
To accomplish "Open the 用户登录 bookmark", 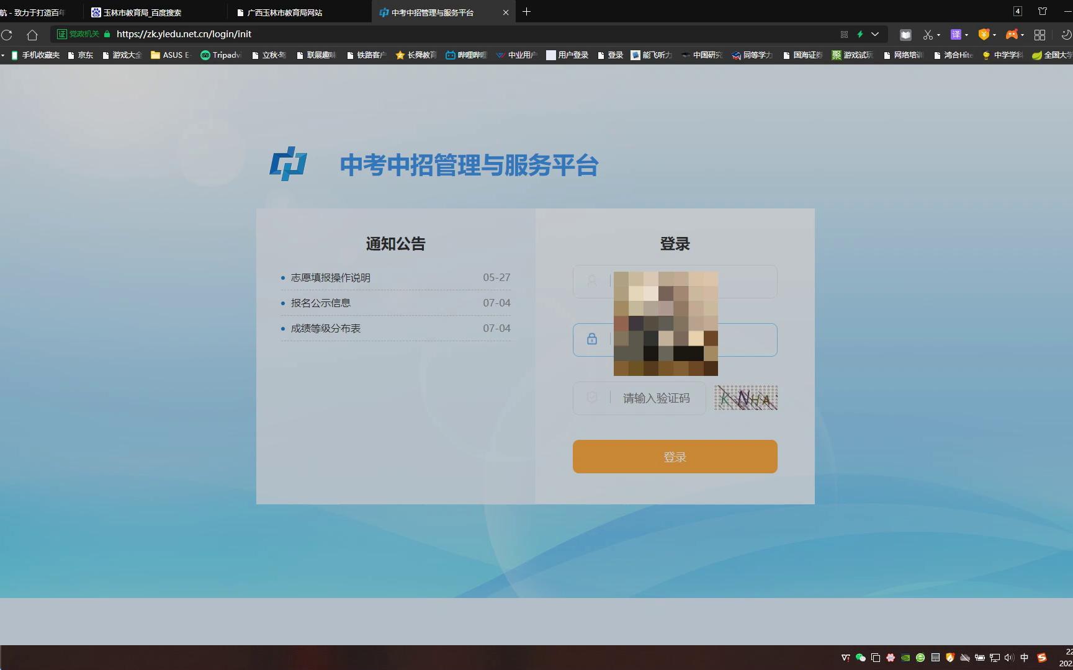I will 567,55.
